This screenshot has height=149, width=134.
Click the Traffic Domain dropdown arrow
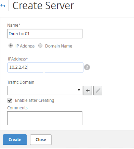coord(79,90)
